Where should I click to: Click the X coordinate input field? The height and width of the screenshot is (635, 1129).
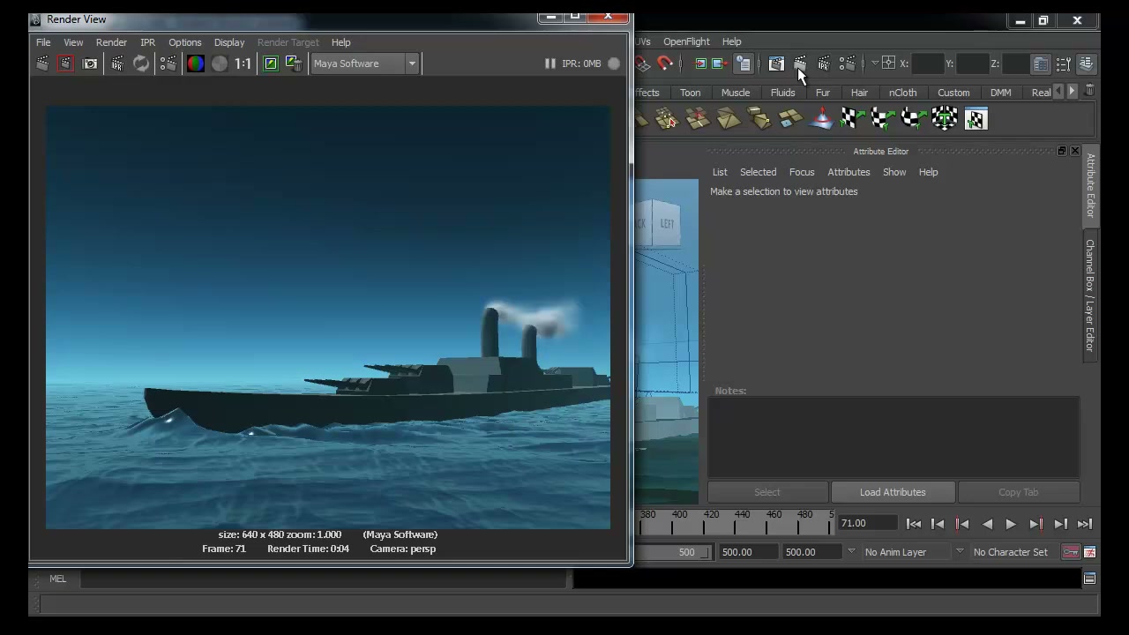point(927,63)
